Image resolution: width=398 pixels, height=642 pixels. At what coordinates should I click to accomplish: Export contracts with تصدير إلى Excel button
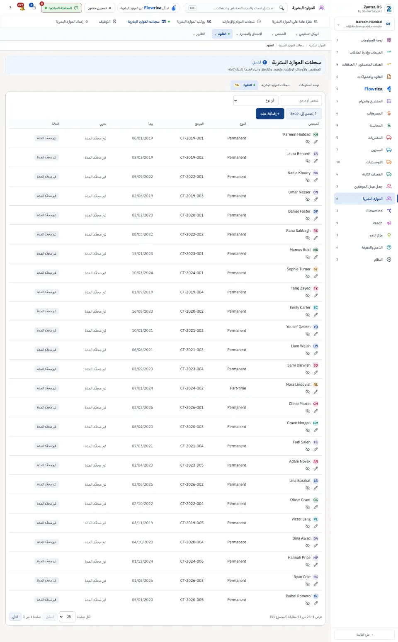[304, 114]
